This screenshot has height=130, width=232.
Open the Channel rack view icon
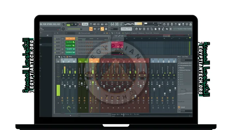click(144, 29)
